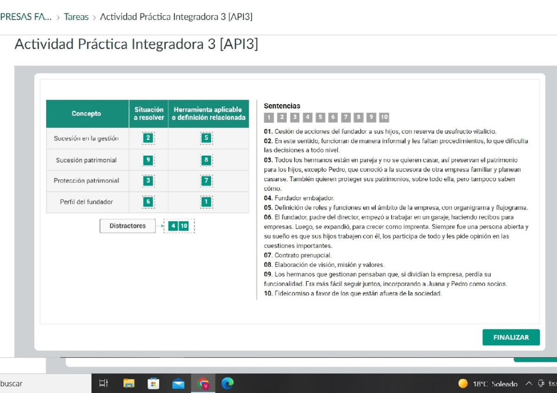This screenshot has width=557, height=393.
Task: Expand hidden icons with the system tray chevron
Action: [528, 383]
